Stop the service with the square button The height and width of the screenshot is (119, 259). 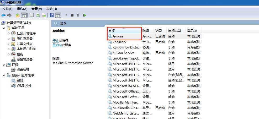coord(72,15)
